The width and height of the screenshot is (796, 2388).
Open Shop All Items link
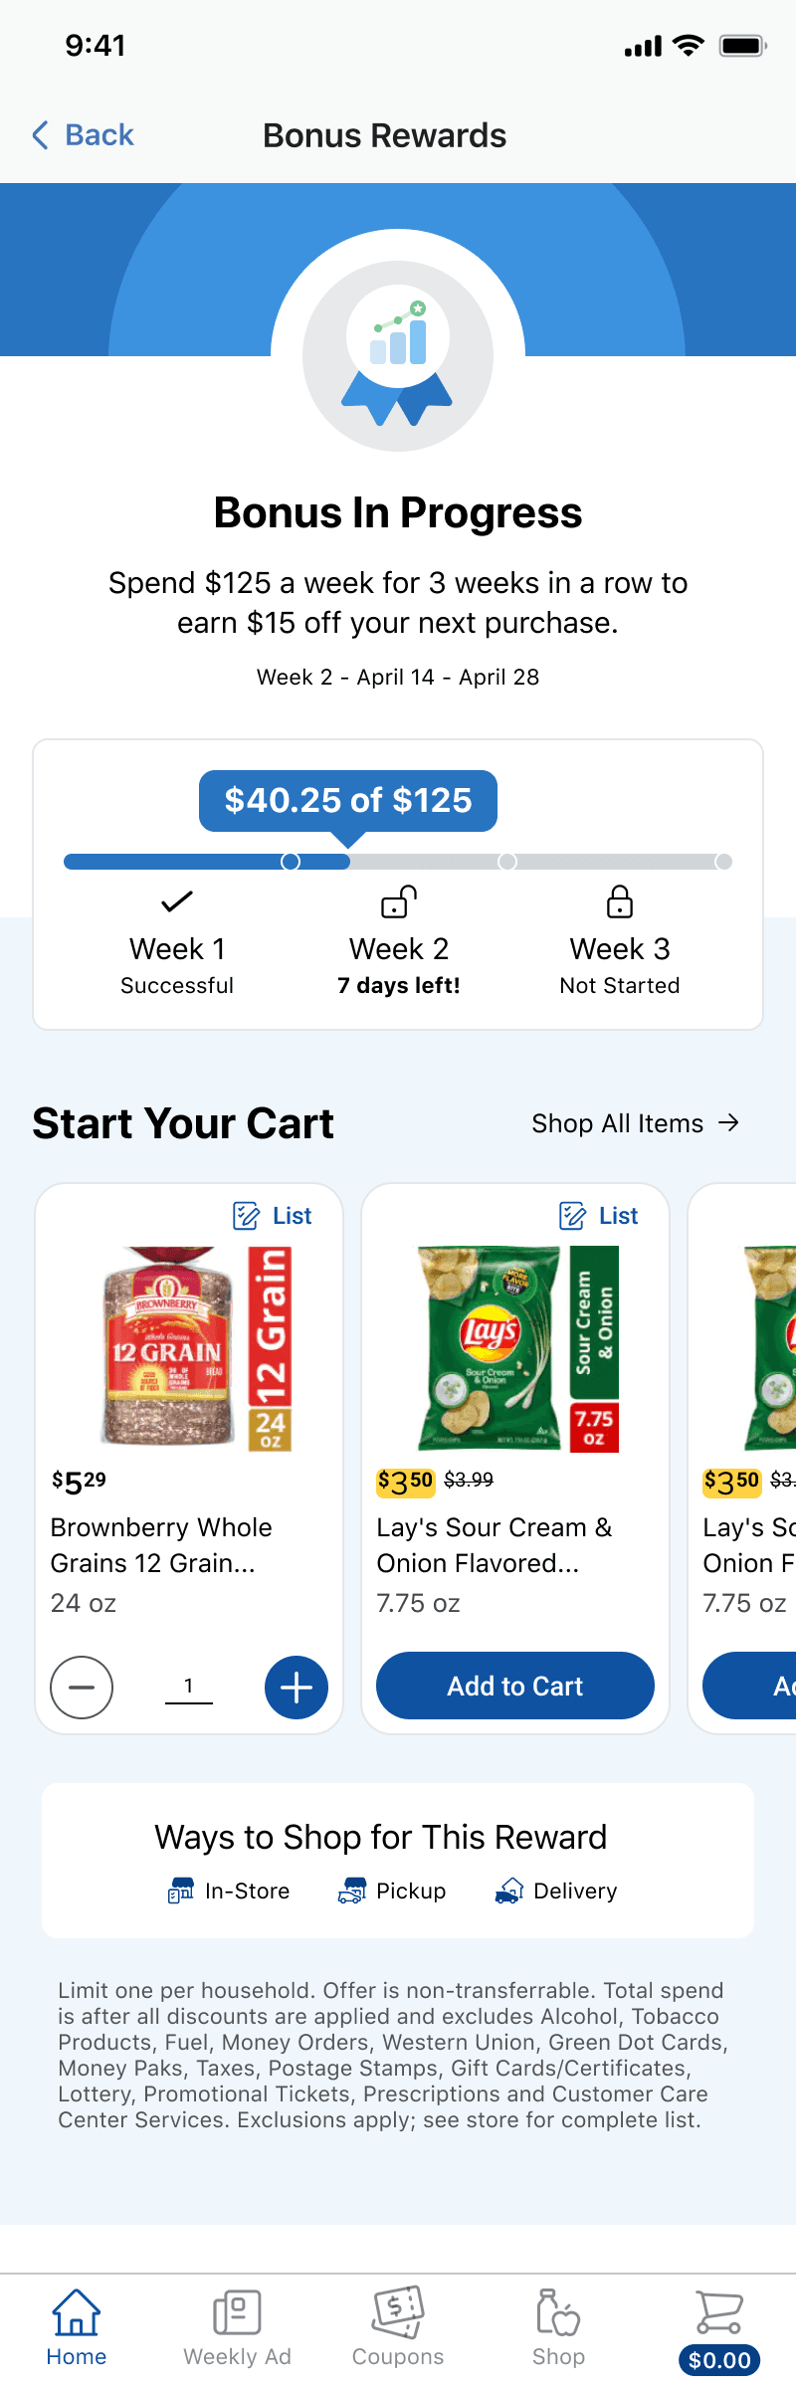pyautogui.click(x=636, y=1123)
